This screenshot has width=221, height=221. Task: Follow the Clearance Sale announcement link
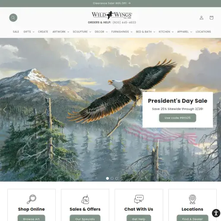(112, 3)
